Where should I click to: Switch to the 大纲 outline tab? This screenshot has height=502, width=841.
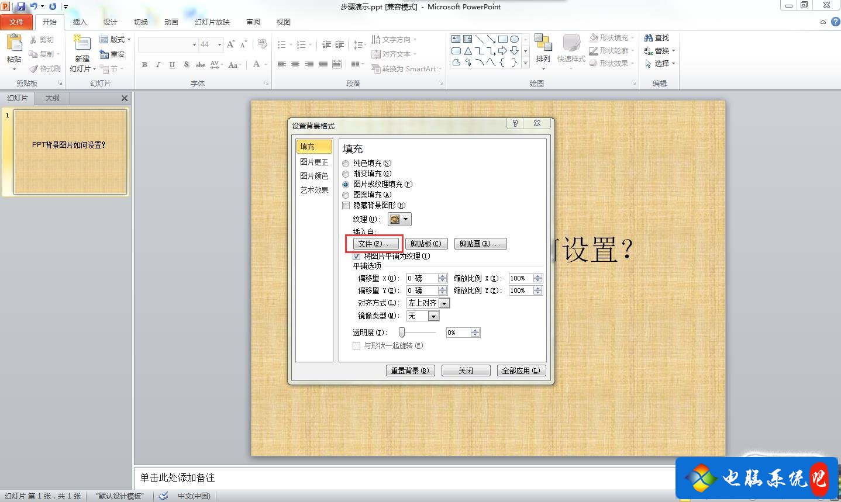51,98
